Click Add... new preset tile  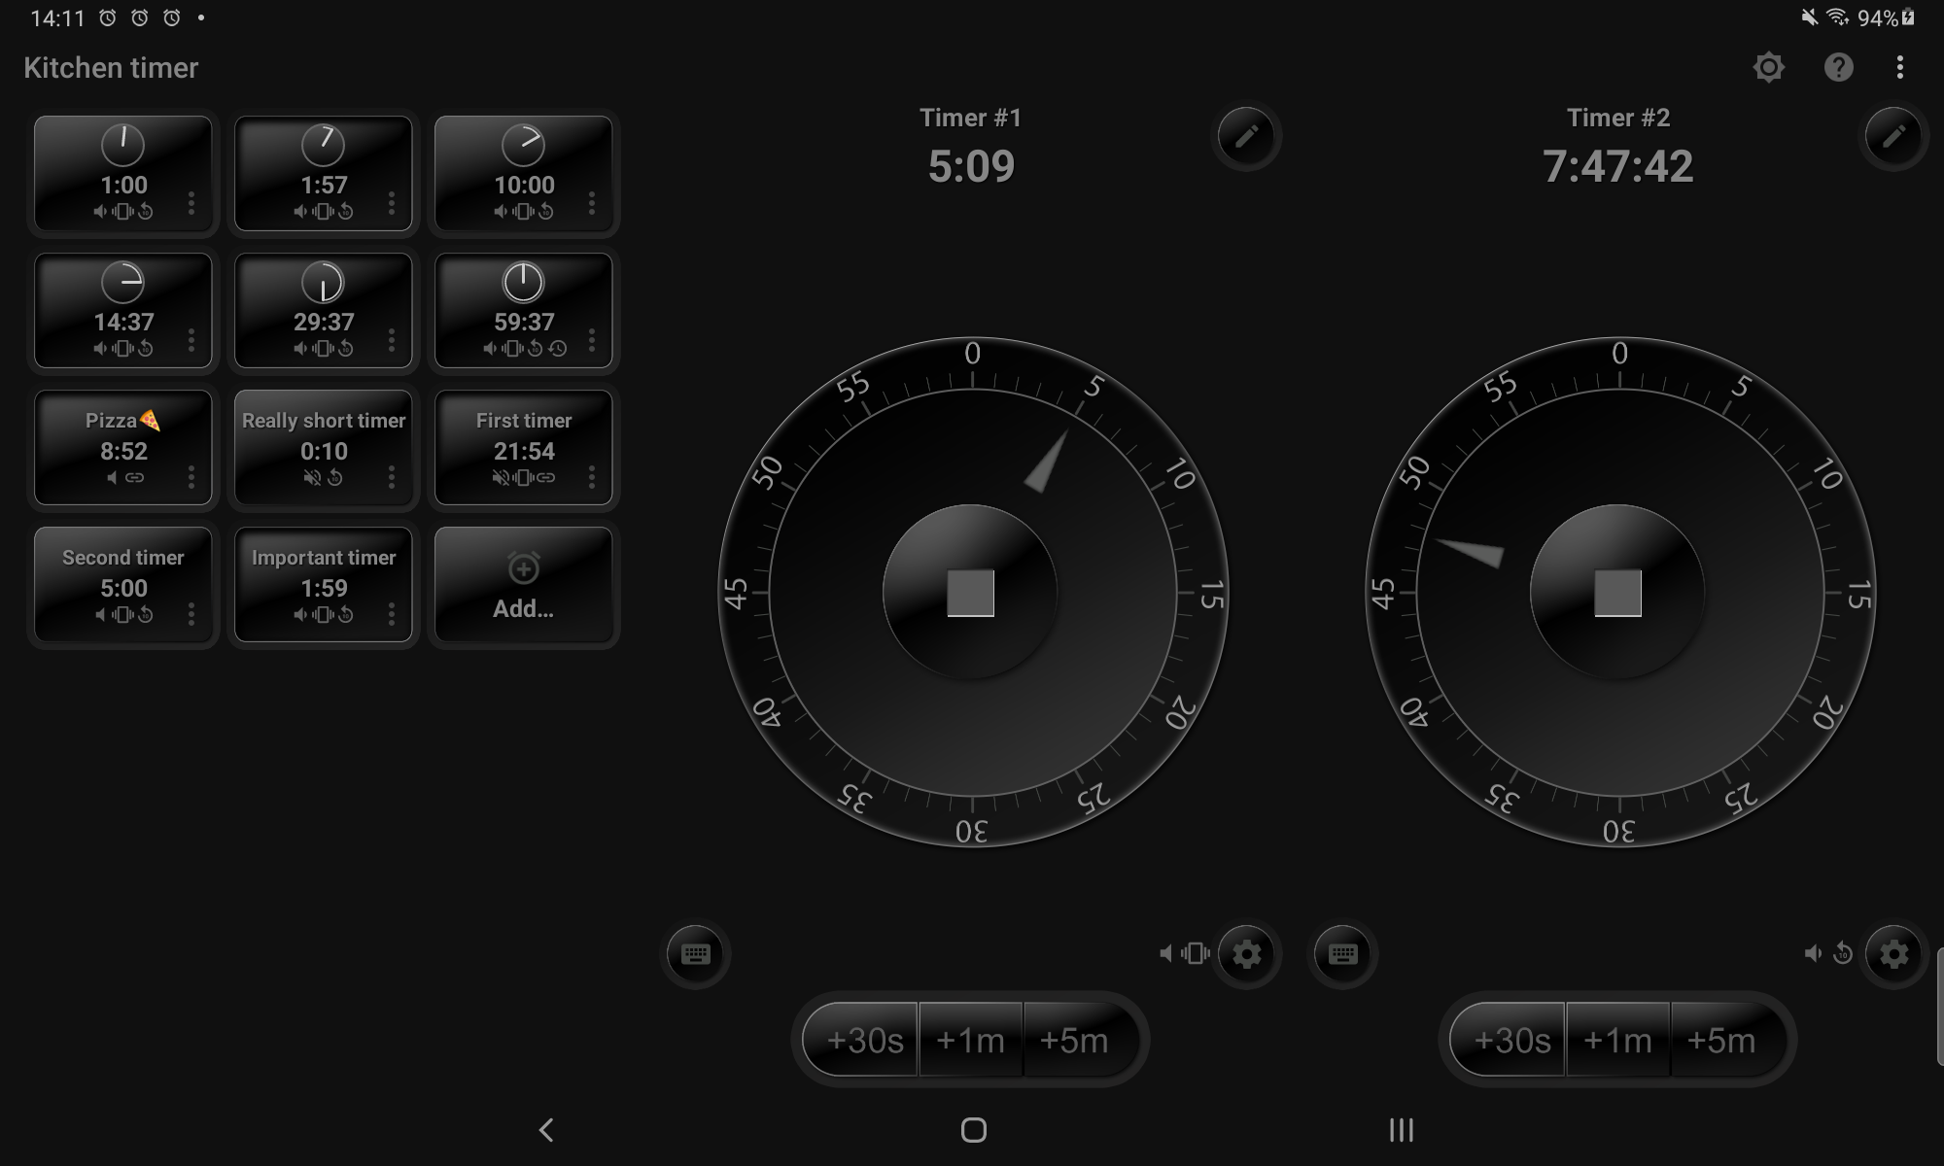coord(523,586)
